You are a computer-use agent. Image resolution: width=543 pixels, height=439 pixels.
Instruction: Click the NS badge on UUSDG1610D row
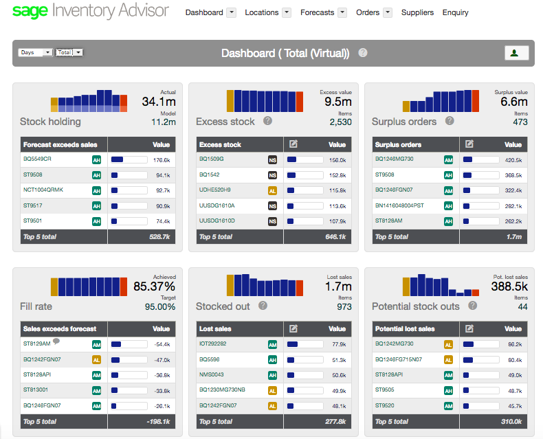pos(273,221)
